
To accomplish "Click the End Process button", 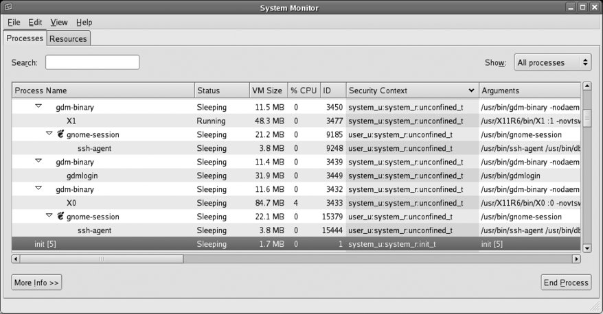I will (566, 282).
